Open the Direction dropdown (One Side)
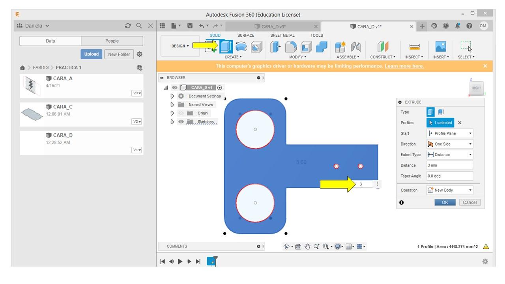The height and width of the screenshot is (284, 505). [x=450, y=144]
